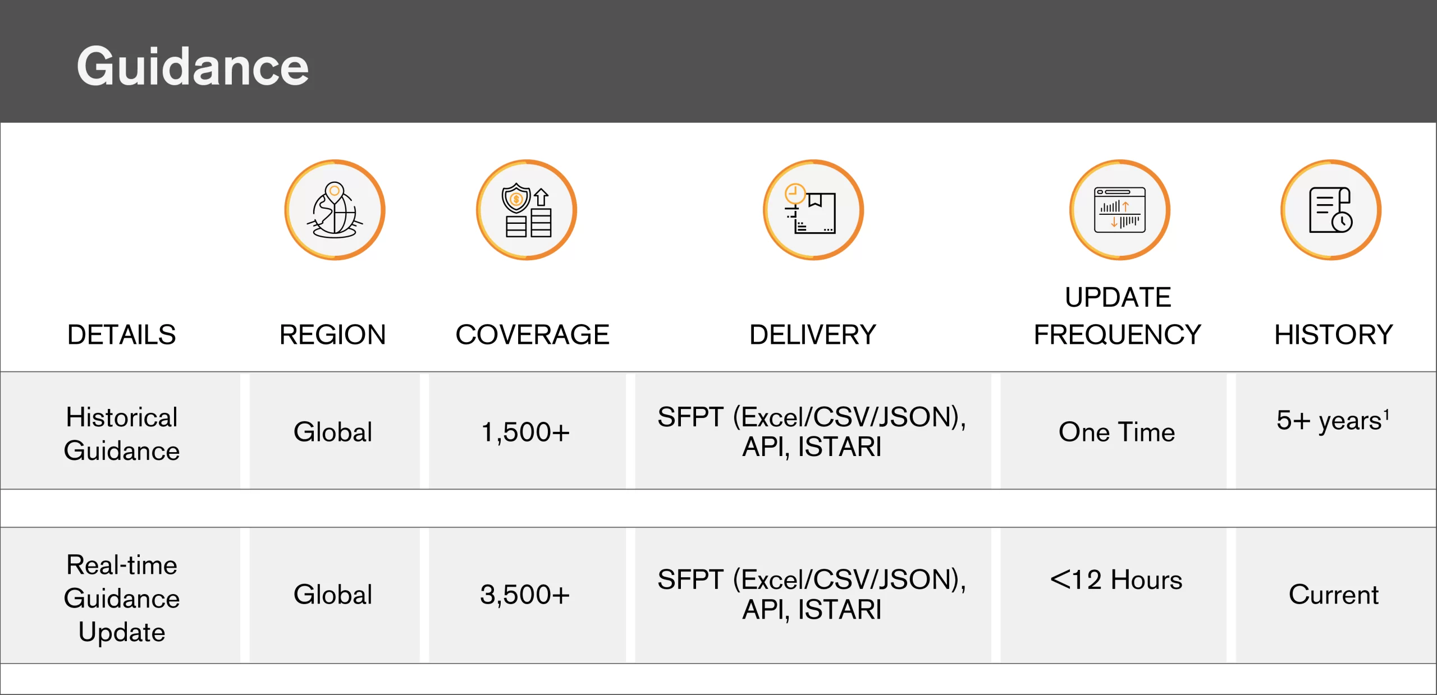Select the REGION column header

(333, 335)
